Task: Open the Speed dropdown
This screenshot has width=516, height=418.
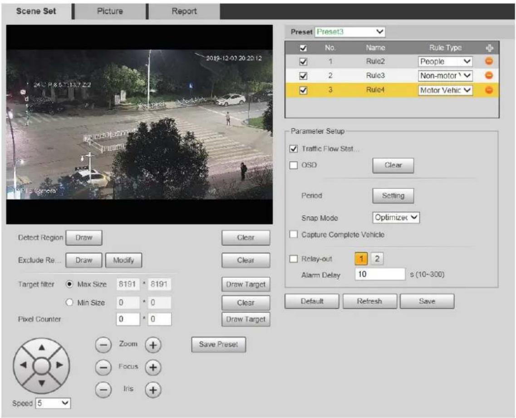Action: click(x=53, y=403)
